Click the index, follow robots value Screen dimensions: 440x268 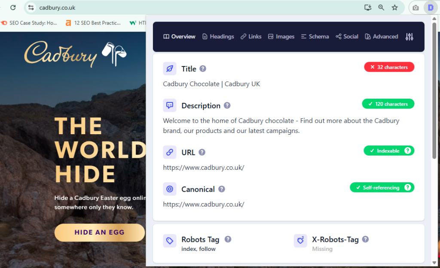[x=199, y=249]
